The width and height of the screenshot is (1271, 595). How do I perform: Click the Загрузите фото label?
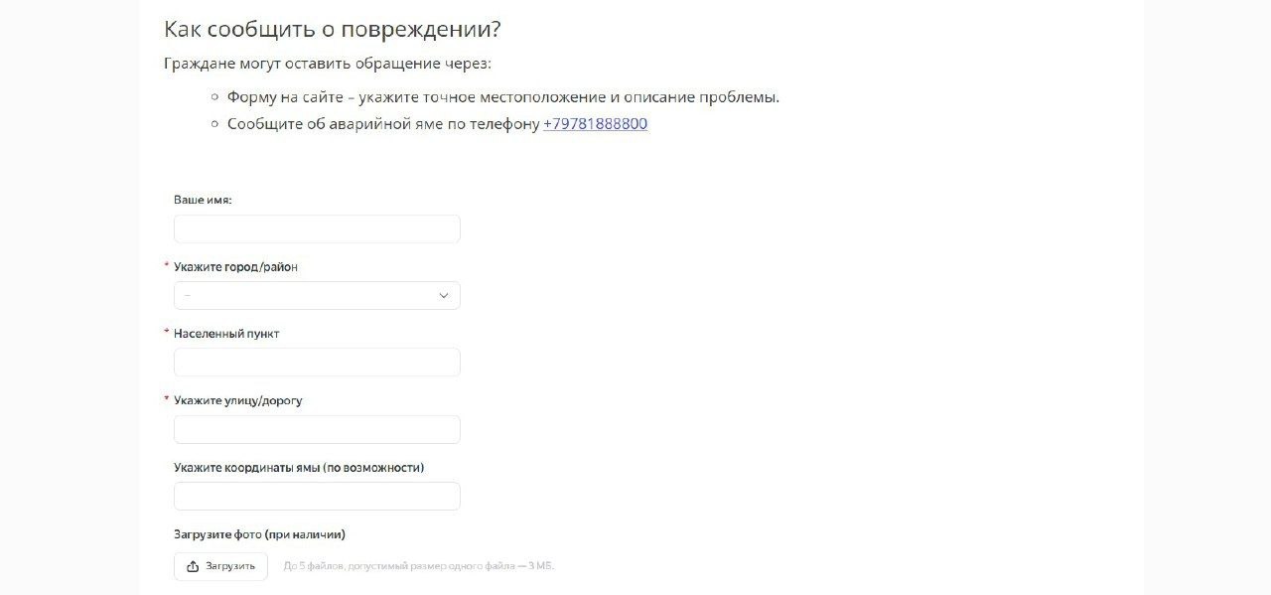pos(259,534)
